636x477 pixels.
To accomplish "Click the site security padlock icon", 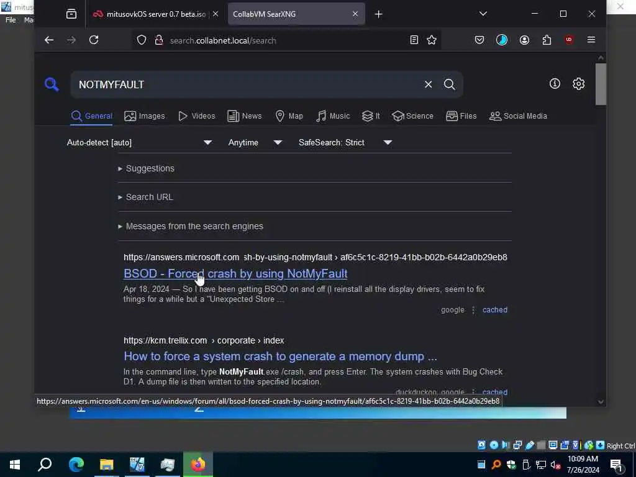I will point(159,40).
